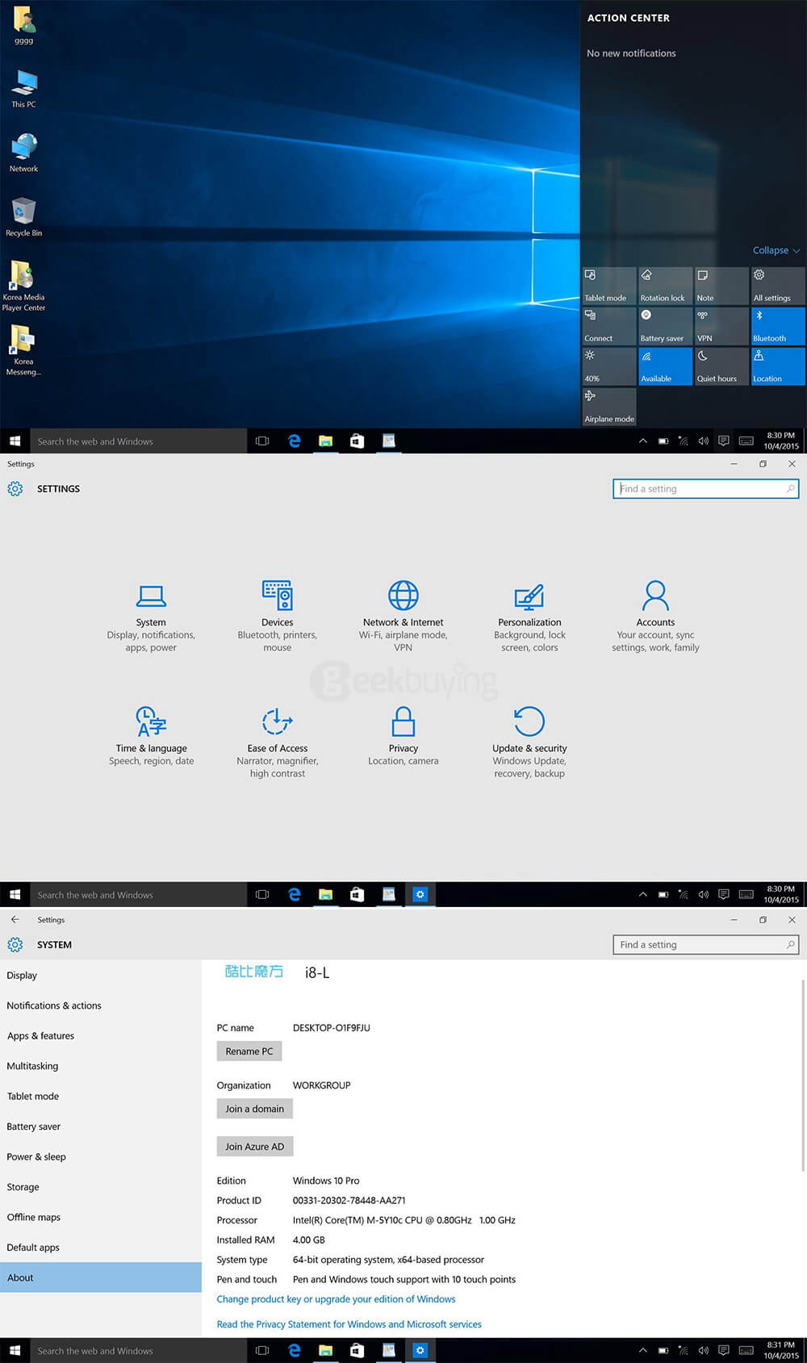Open Network & Internet settings category
This screenshot has width=807, height=1363.
coord(403,617)
